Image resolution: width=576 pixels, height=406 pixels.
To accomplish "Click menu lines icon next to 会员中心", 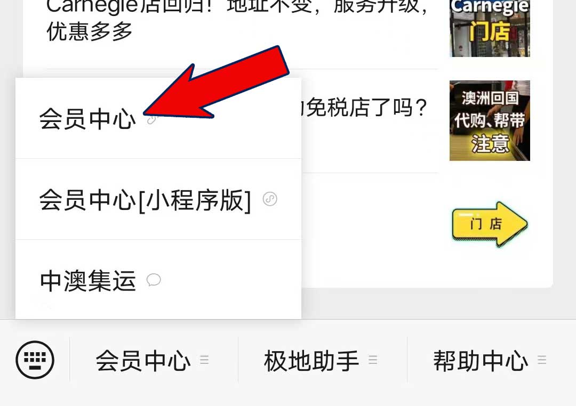I will coord(204,360).
